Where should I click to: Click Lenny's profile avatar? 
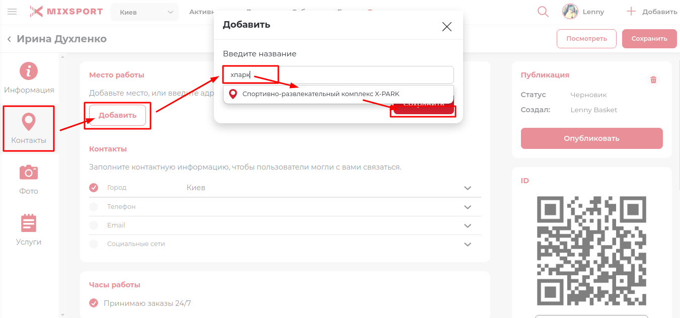tap(570, 12)
